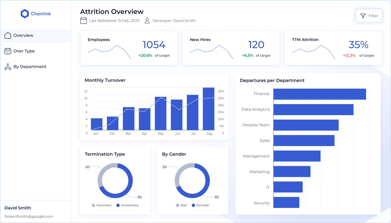This screenshot has height=223, width=391.
Task: Click the TTM Attrition sparkline chart
Action: coord(314,52)
